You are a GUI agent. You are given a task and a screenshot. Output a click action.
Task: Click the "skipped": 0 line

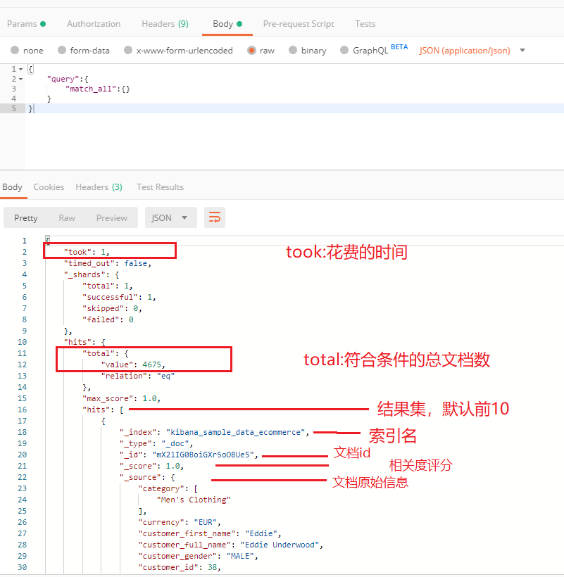(112, 308)
